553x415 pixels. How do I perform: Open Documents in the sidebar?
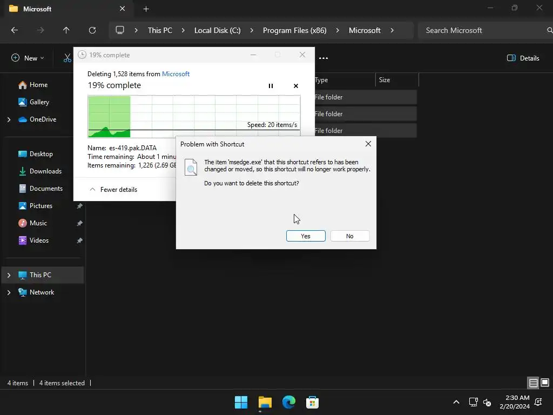click(46, 189)
